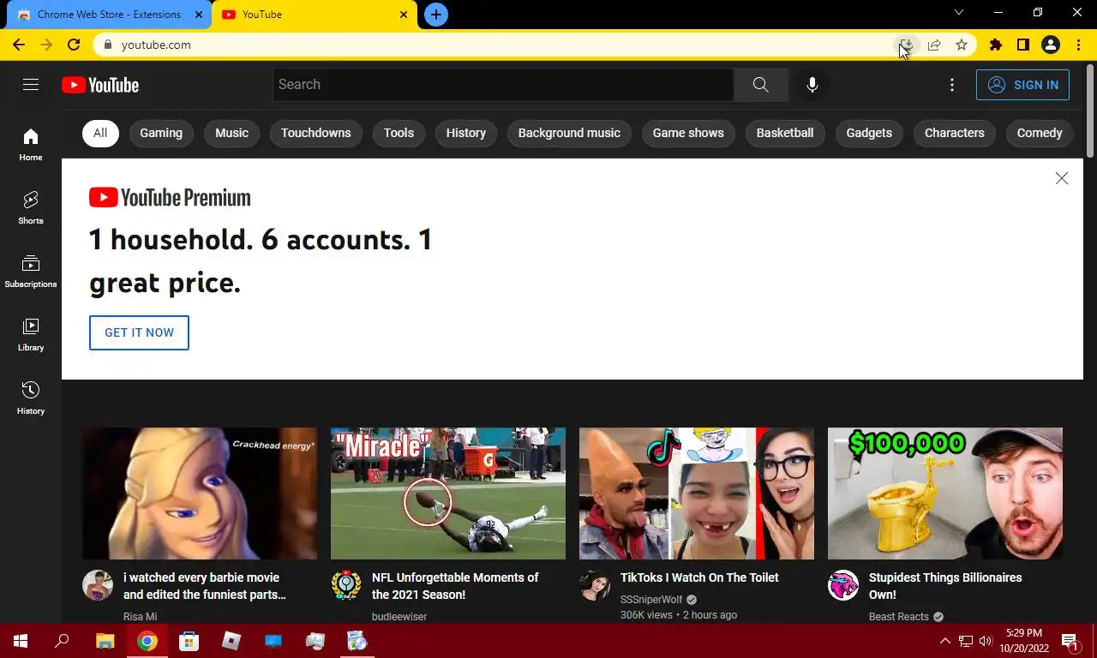Image resolution: width=1097 pixels, height=658 pixels.
Task: Open Beast Reacts channel name
Action: click(899, 617)
